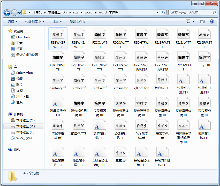This screenshot has height=186, width=220.
Task: Open Subversion library in navigation pane
Action: 24,73
